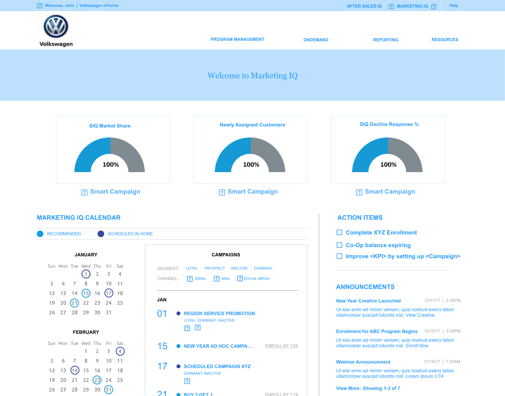505x396 pixels.
Task: Click channel icon under Scheduled Campaign XYZ
Action: click(x=187, y=381)
